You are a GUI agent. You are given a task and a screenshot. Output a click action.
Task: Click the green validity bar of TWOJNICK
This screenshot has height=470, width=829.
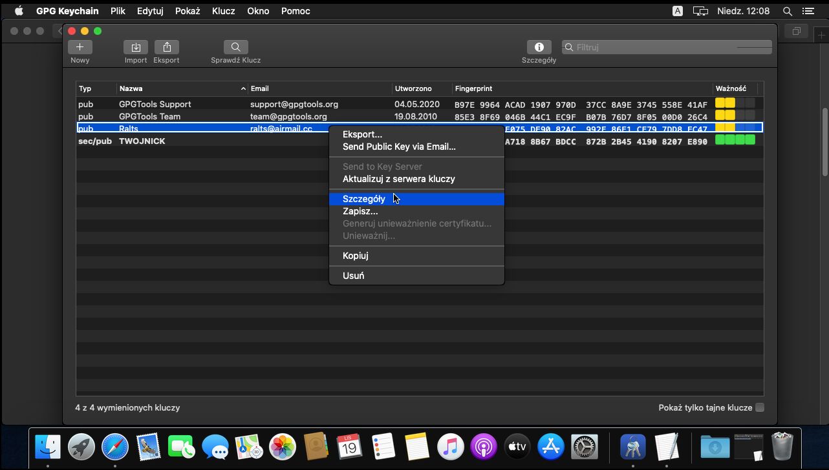coord(735,140)
